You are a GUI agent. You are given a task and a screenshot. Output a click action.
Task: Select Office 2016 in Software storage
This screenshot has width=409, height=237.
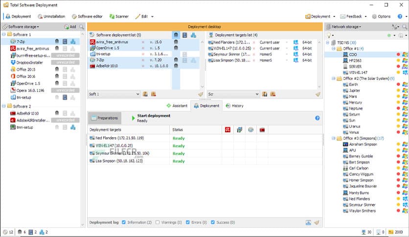(25, 76)
